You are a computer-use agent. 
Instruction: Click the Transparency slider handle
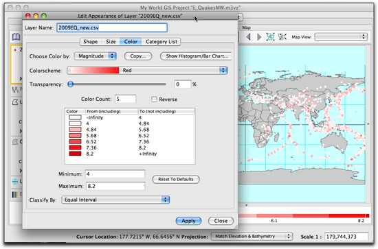(x=70, y=84)
